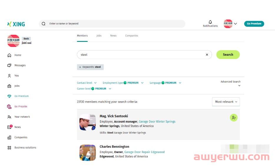Click the XING logo
The width and height of the screenshot is (275, 166).
[16, 24]
